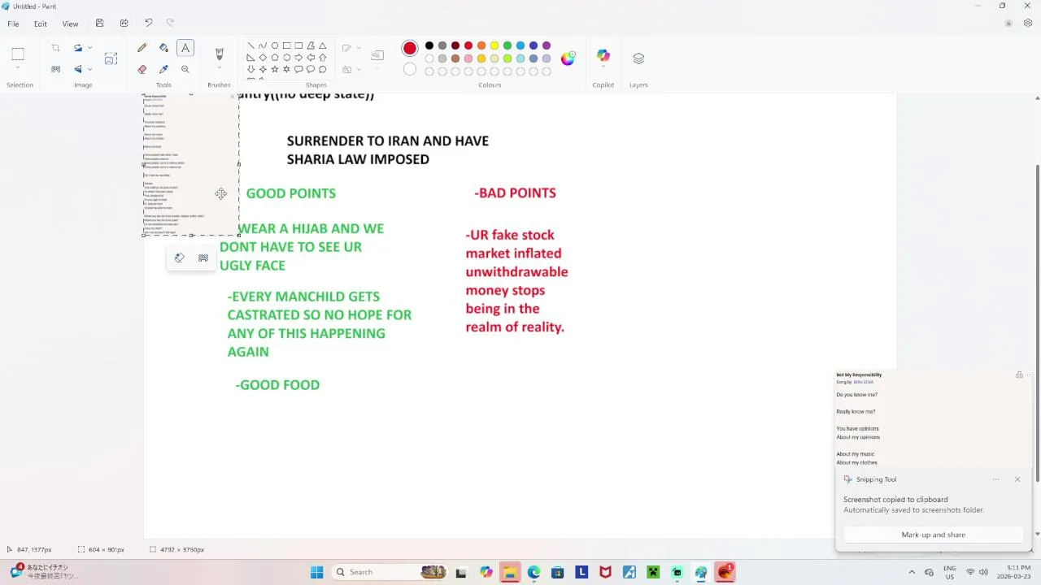Select the Magnifier zoom tool
The height and width of the screenshot is (585, 1041).
click(x=185, y=69)
